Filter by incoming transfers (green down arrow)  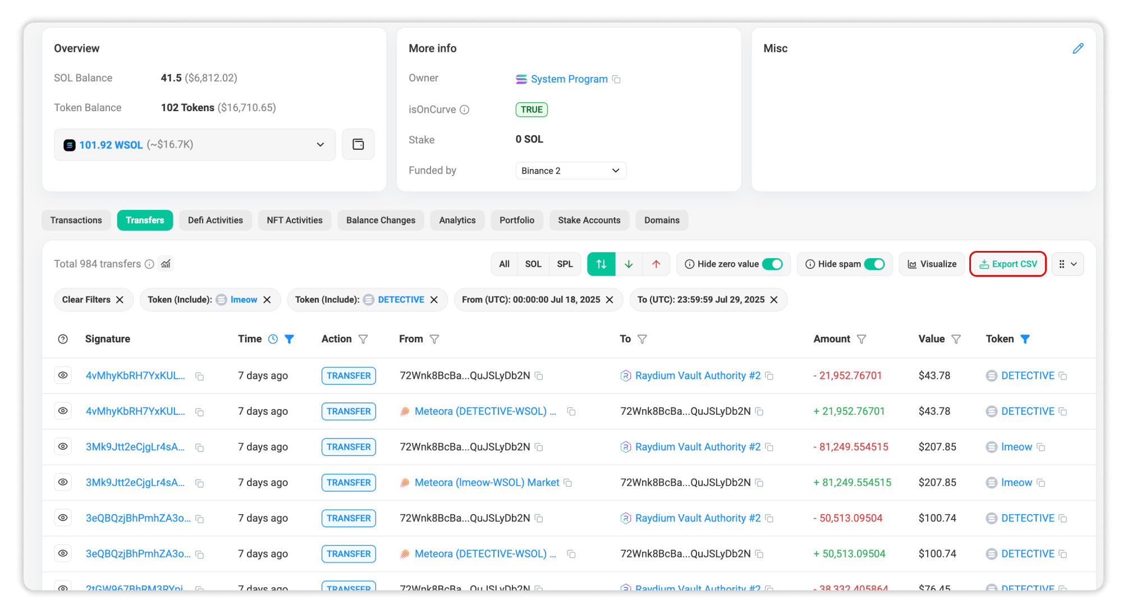point(629,264)
